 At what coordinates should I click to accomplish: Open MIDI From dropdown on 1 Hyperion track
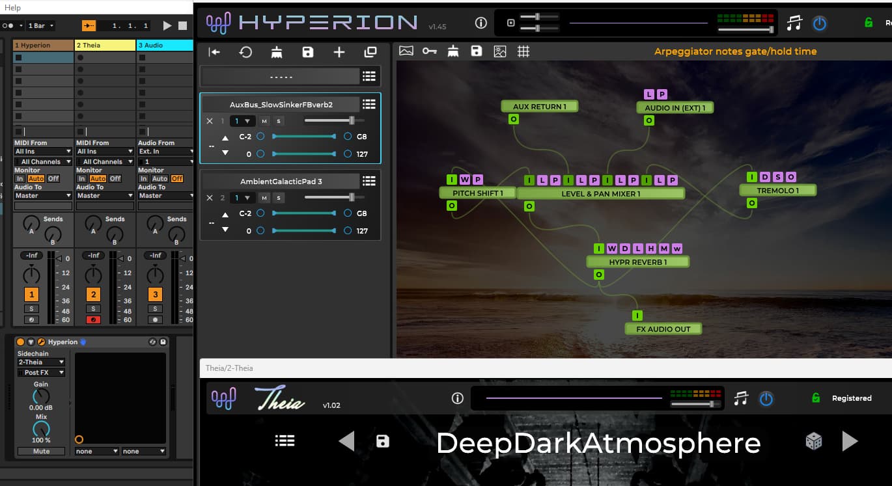[42, 152]
